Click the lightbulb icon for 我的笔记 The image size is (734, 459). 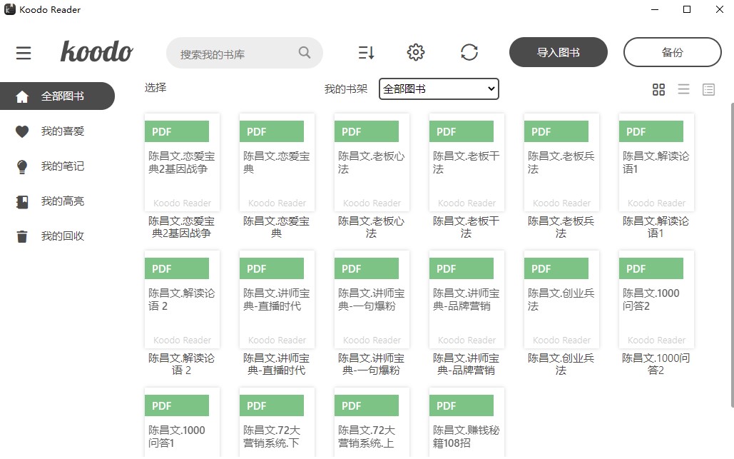22,167
